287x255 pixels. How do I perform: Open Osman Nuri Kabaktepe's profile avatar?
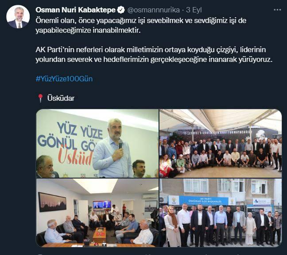[x=18, y=17]
